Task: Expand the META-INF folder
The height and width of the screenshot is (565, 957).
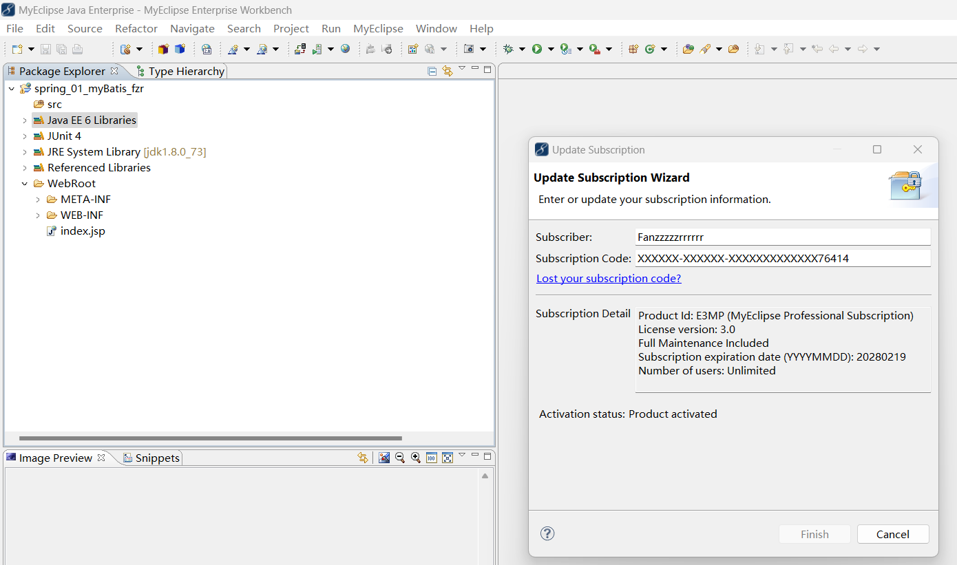Action: pyautogui.click(x=38, y=200)
